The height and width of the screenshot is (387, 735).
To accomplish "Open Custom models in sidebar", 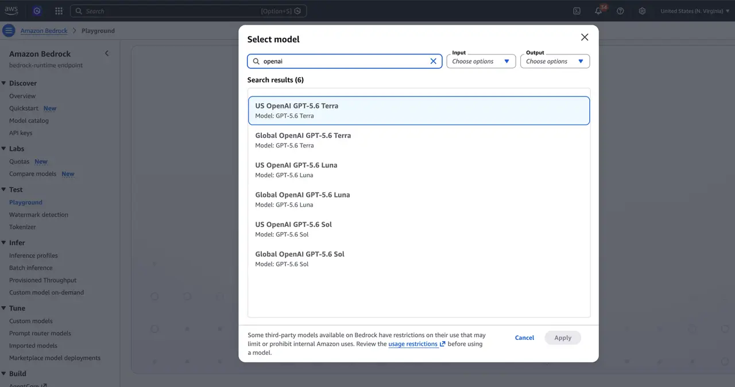I will 30,321.
